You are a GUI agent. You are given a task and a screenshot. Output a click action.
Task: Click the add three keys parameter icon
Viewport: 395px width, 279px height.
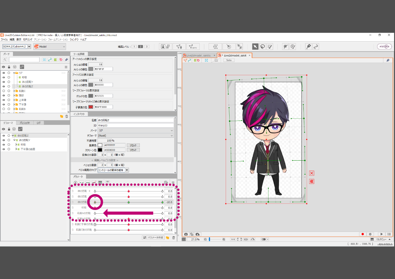tap(88, 183)
